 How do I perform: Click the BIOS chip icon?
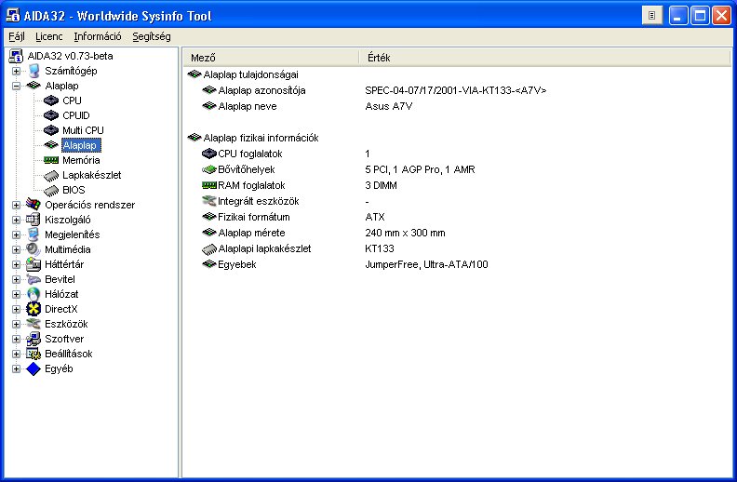51,190
